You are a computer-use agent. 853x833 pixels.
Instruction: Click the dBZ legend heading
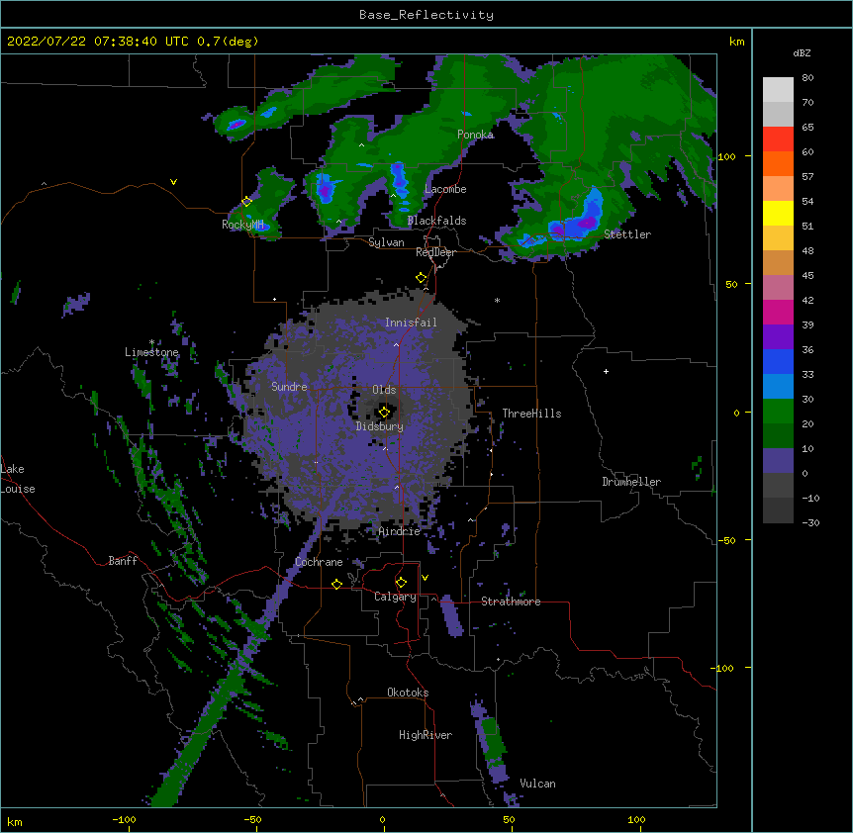click(802, 52)
